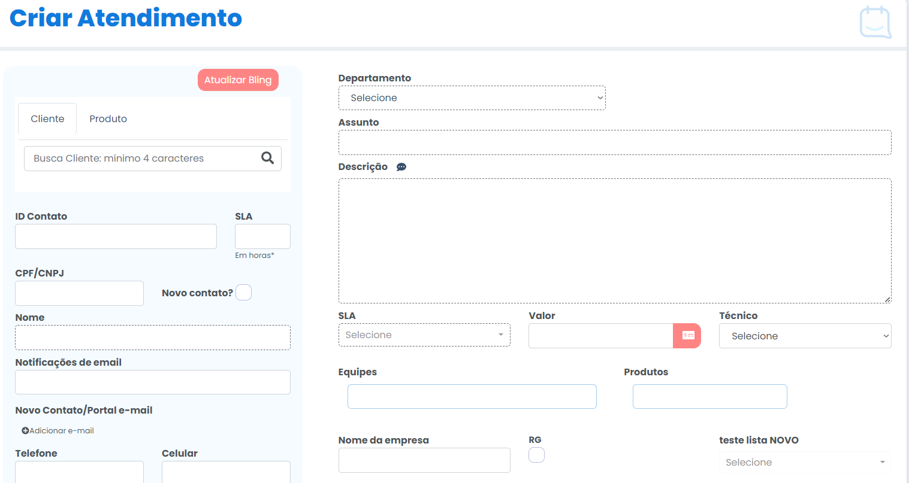
Task: Switch to the Produto tab
Action: pyautogui.click(x=108, y=119)
